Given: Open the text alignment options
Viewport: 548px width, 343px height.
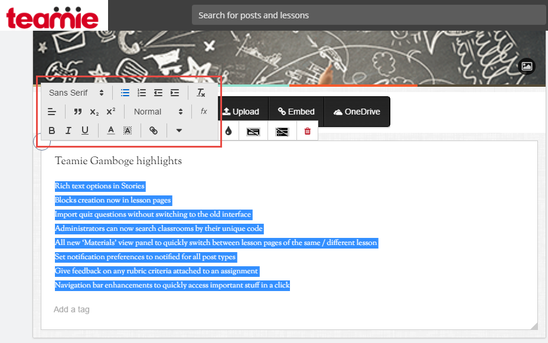Looking at the screenshot, I should point(52,112).
